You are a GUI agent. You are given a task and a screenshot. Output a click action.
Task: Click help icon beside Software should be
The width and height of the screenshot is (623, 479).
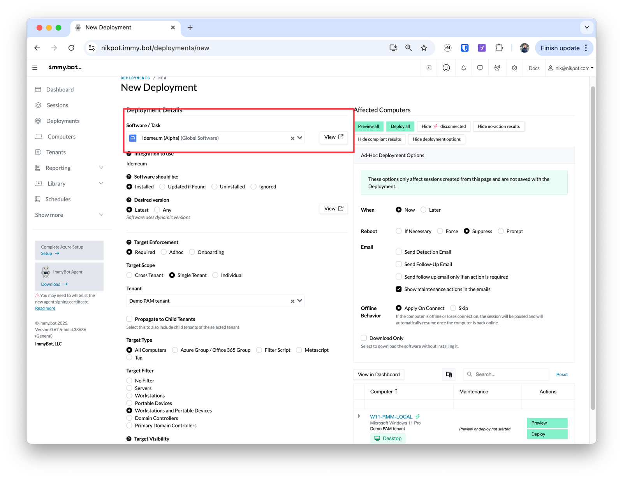[129, 177]
